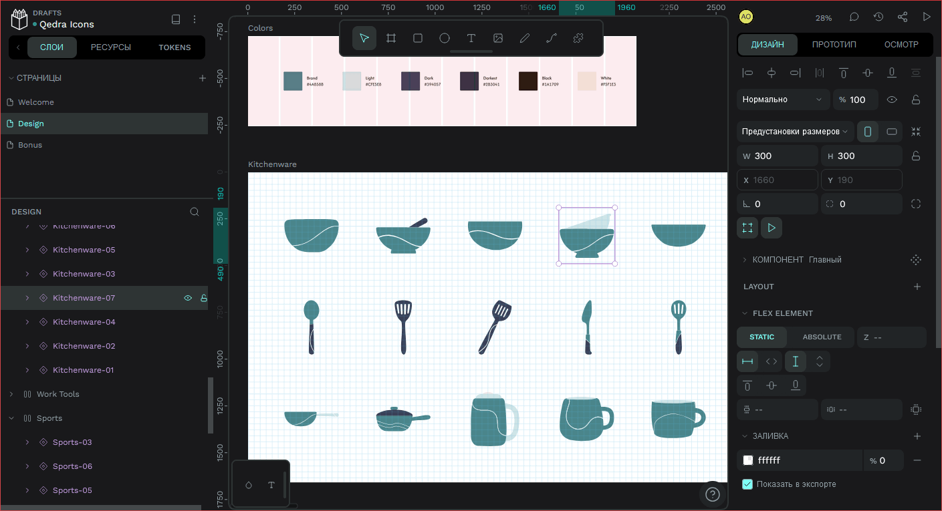Image resolution: width=942 pixels, height=511 pixels.
Task: Select the Image insert tool
Action: click(498, 38)
